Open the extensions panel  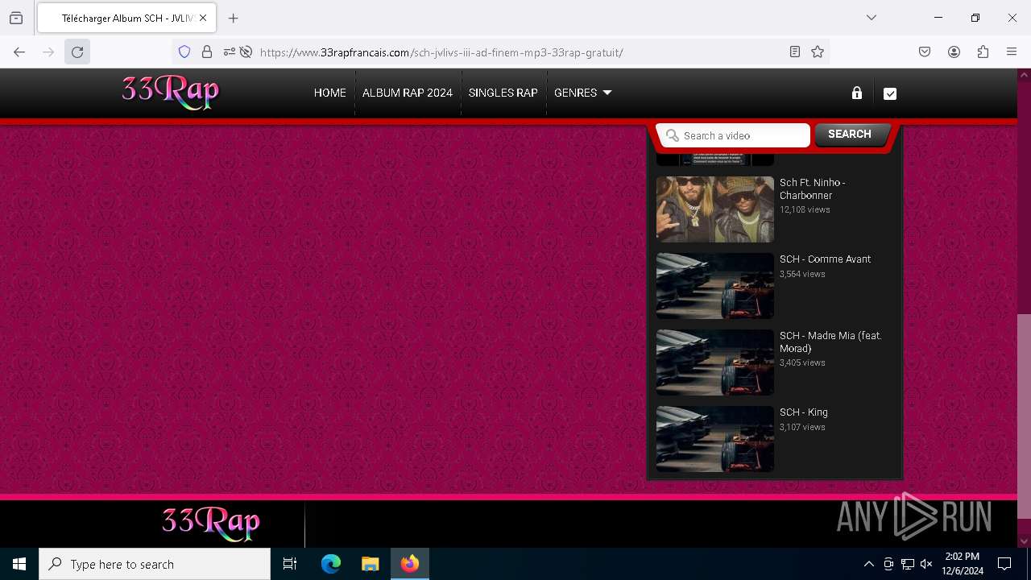(983, 52)
